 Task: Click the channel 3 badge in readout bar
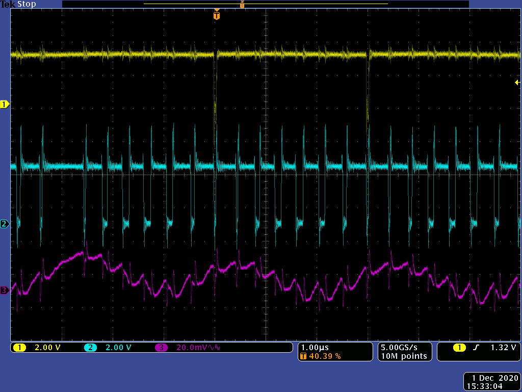161,348
